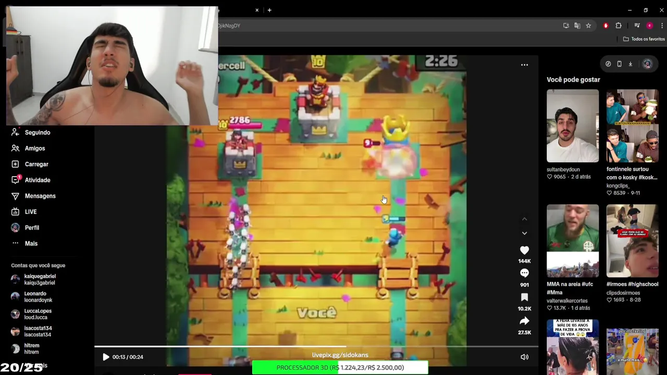Open Mensagens inbox

click(x=40, y=196)
